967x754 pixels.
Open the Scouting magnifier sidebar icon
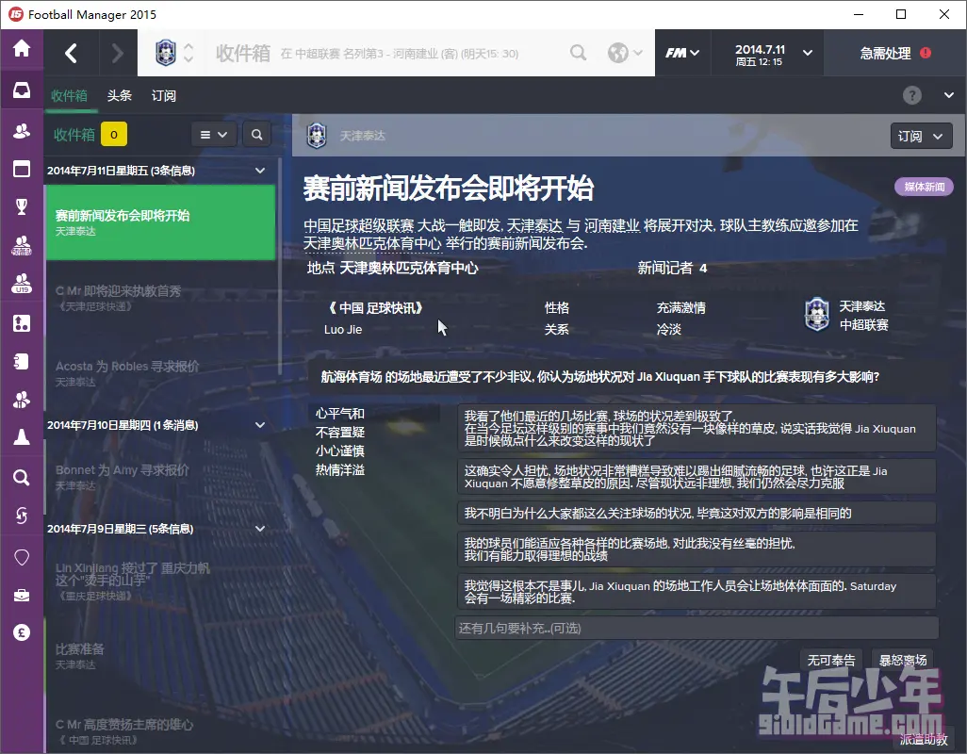[22, 477]
